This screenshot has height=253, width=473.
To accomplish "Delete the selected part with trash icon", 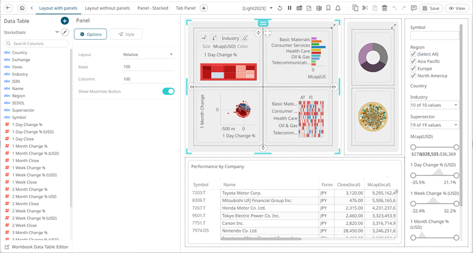I will [384, 8].
